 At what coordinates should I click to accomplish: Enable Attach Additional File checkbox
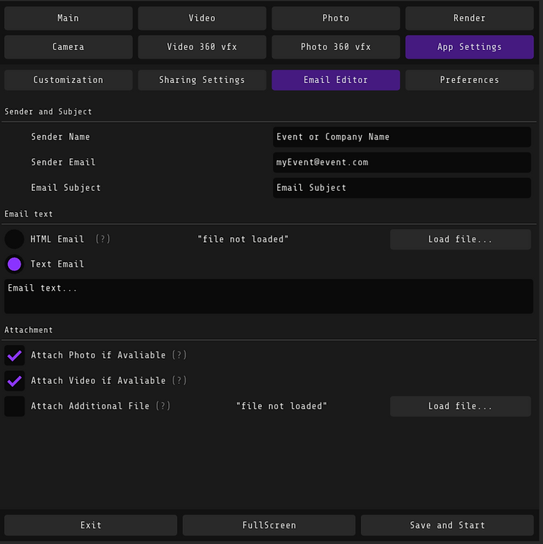point(15,406)
